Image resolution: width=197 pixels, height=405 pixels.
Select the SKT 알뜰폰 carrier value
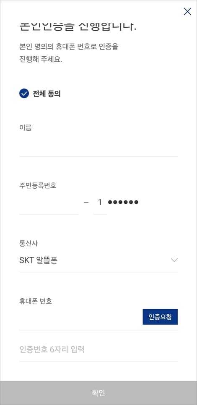[38, 260]
